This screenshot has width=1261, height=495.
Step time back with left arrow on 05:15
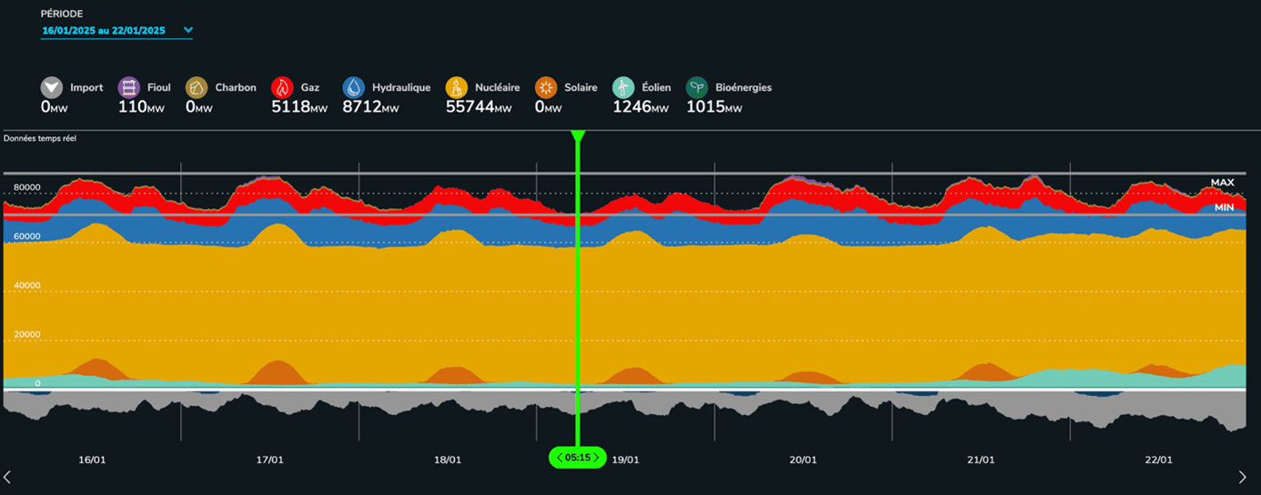tap(560, 458)
